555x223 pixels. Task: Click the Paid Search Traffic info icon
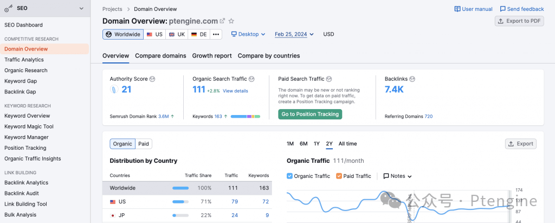pos(329,79)
